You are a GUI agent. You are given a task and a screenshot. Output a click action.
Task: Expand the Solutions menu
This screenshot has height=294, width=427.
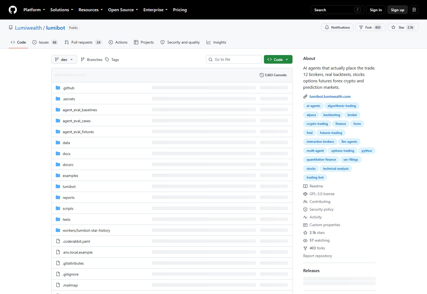point(62,10)
